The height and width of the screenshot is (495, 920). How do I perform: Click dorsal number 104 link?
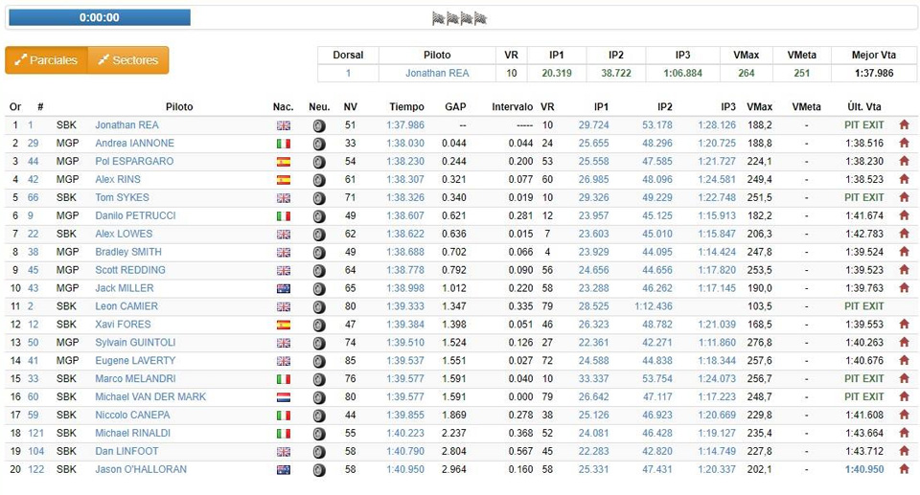click(x=35, y=451)
